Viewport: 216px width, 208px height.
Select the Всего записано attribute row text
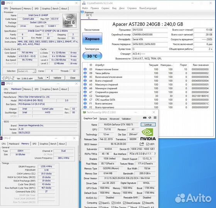tap(104, 104)
